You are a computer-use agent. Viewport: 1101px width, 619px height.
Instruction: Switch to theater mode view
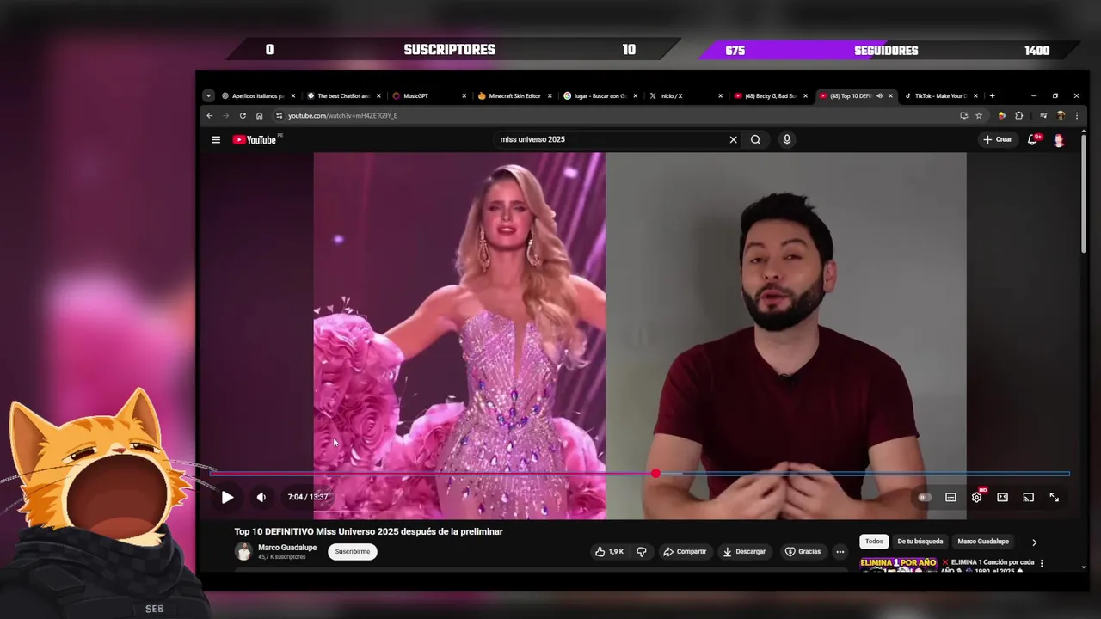pos(1002,497)
